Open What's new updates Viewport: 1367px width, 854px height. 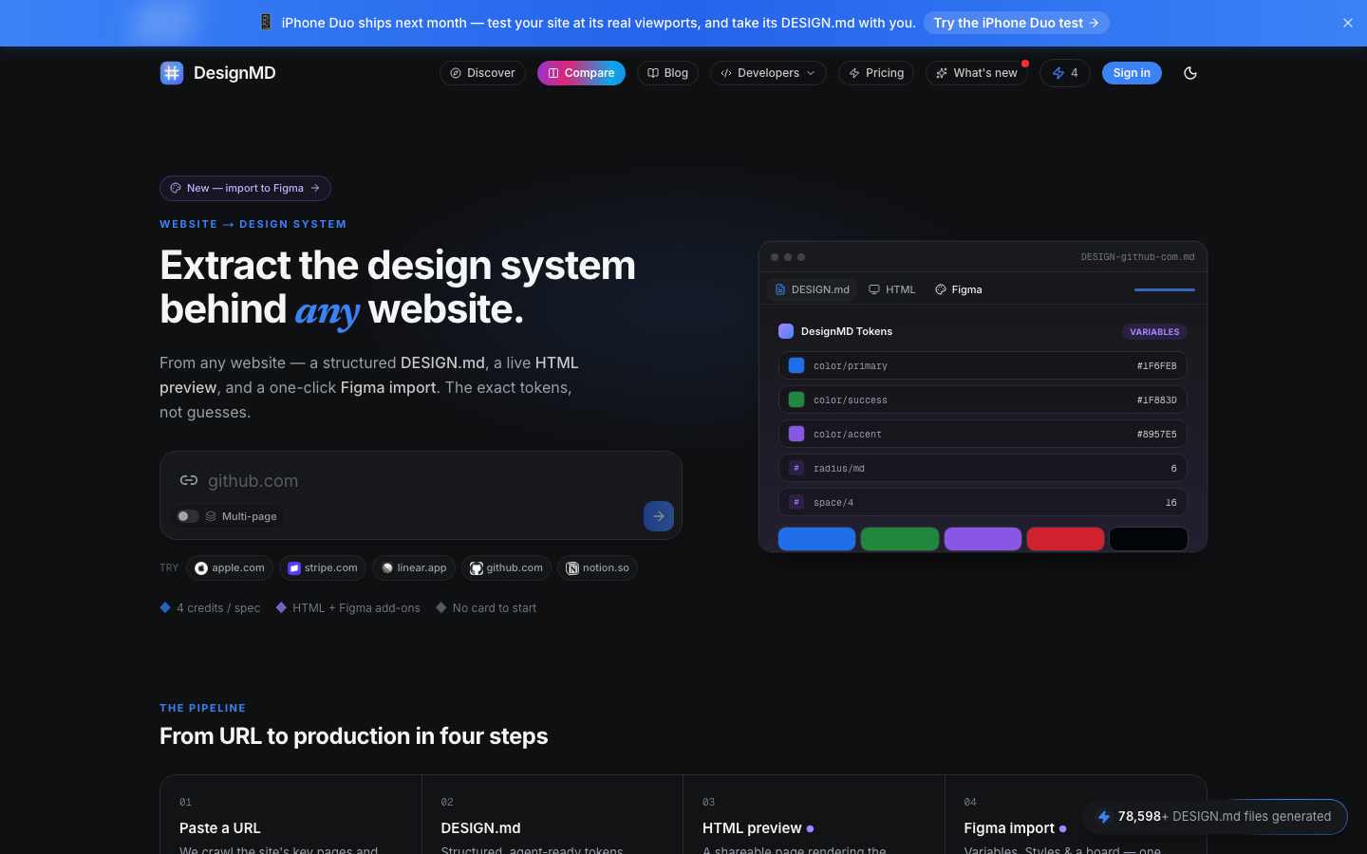pos(976,73)
